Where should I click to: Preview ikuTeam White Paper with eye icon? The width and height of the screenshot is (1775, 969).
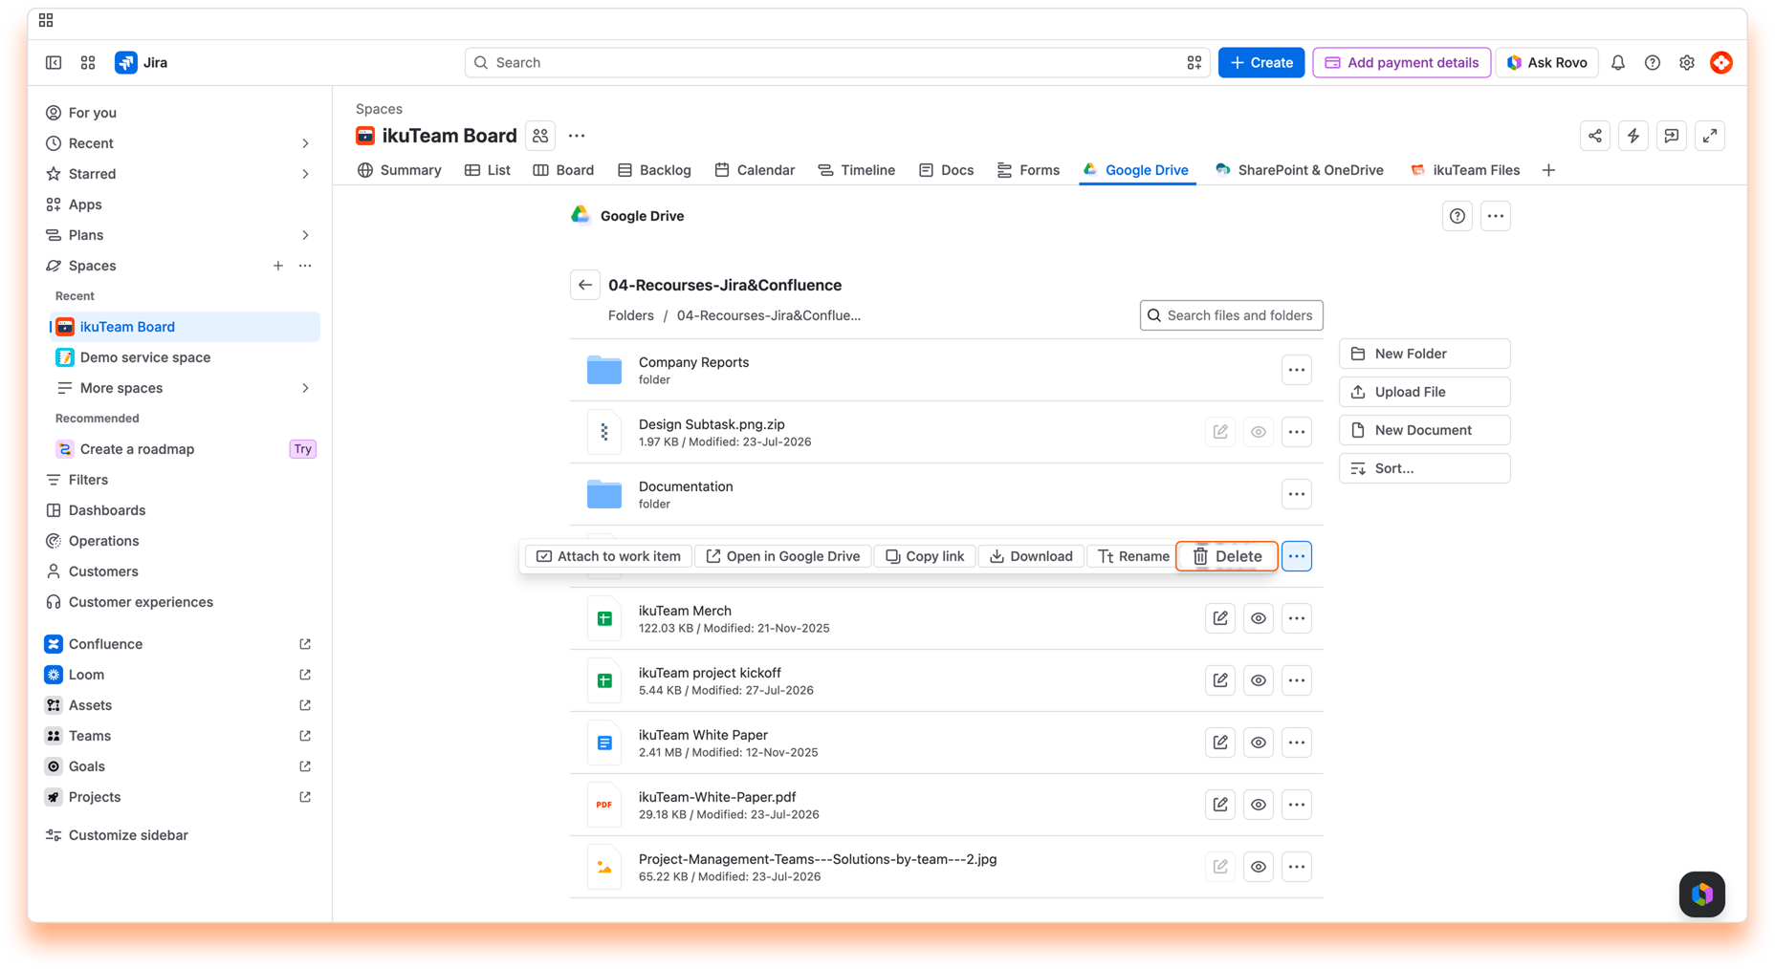1258,743
